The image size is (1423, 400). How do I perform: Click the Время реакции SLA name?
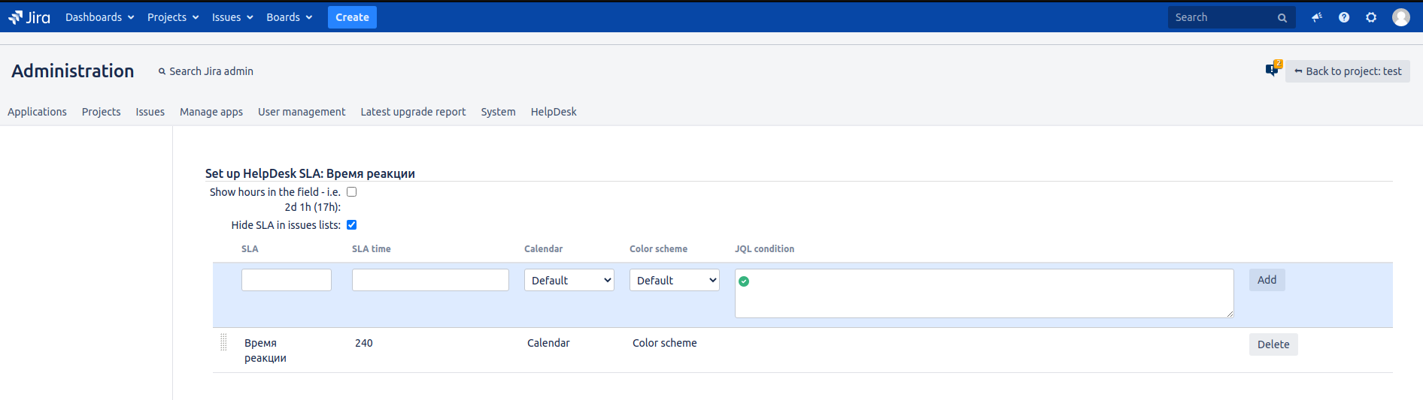point(265,350)
